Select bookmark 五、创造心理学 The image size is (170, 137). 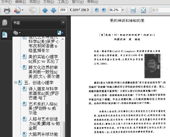pos(39,83)
